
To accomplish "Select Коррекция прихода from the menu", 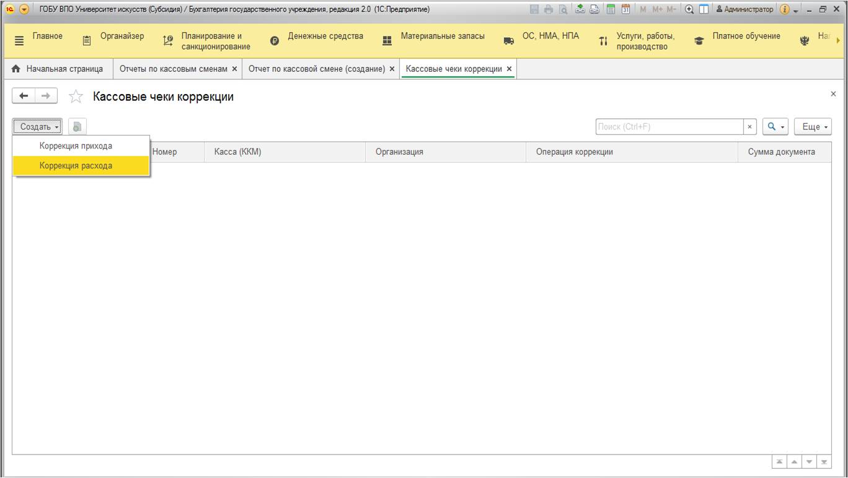I will pos(76,146).
